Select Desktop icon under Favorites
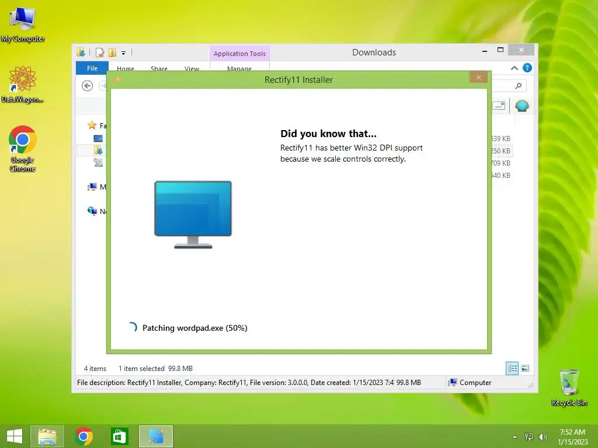598x448 pixels. tap(98, 138)
